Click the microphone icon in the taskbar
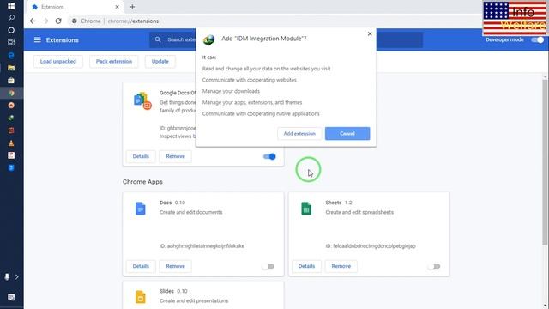 click(x=7, y=276)
